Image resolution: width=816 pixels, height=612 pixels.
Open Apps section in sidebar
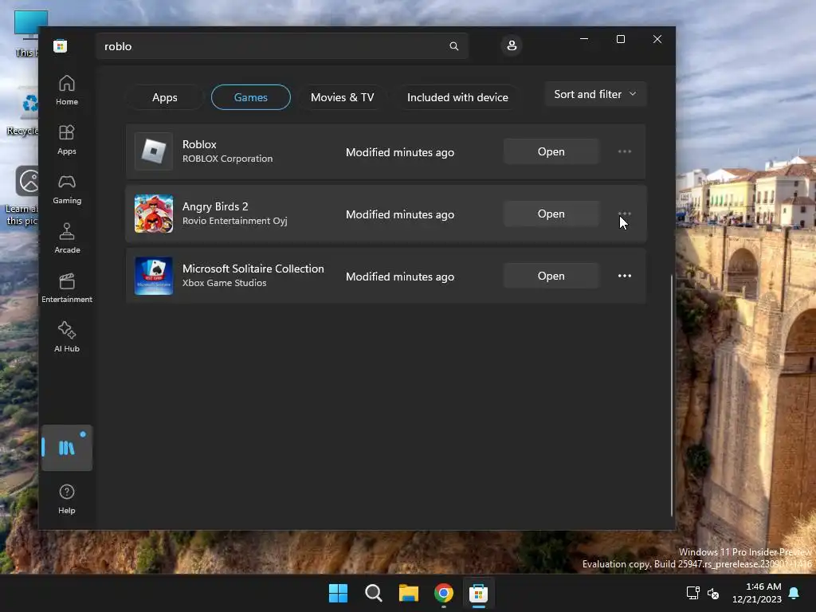pyautogui.click(x=67, y=139)
